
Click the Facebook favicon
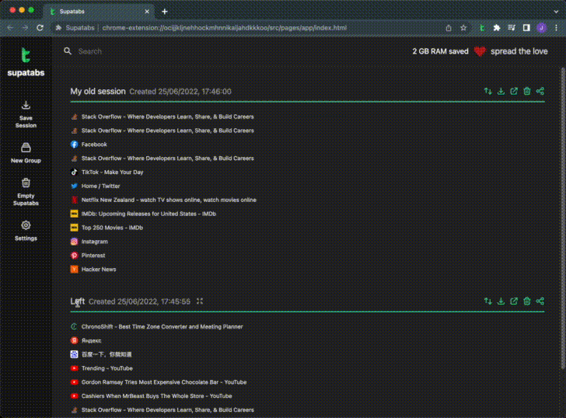74,145
